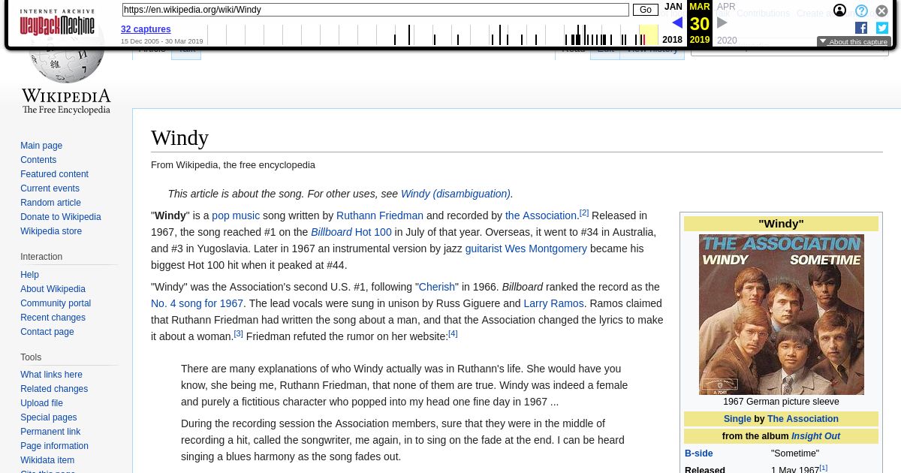Screen dimensions: 901x473
Task: Close the Wayback toolbar with X icon
Action: pyautogui.click(x=882, y=11)
